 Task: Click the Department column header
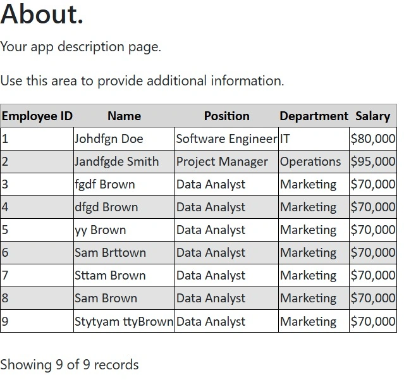[x=314, y=116]
